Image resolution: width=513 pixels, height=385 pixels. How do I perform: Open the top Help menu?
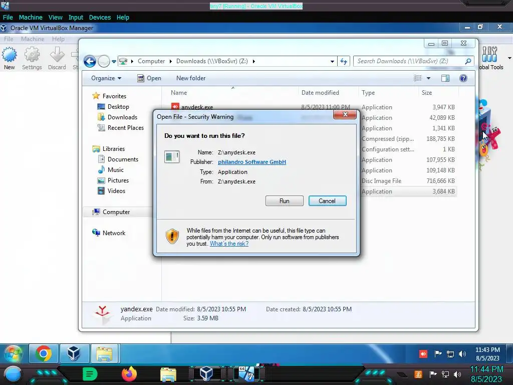123,18
